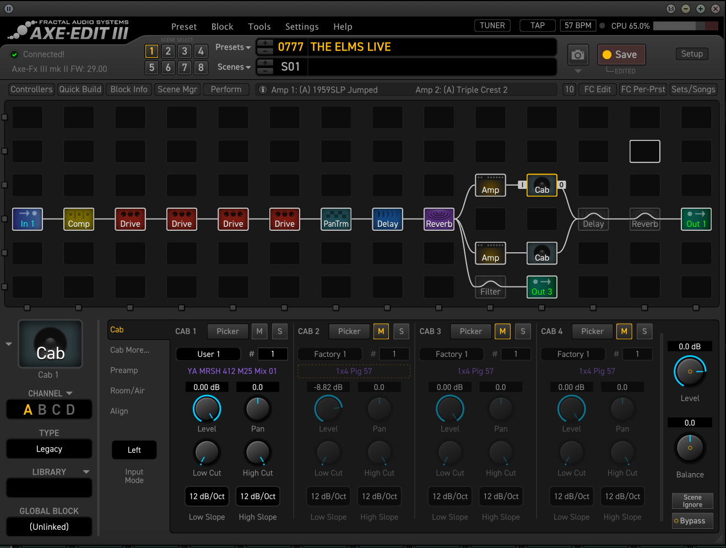Open the Presets dropdown
This screenshot has height=548, width=726.
(232, 47)
